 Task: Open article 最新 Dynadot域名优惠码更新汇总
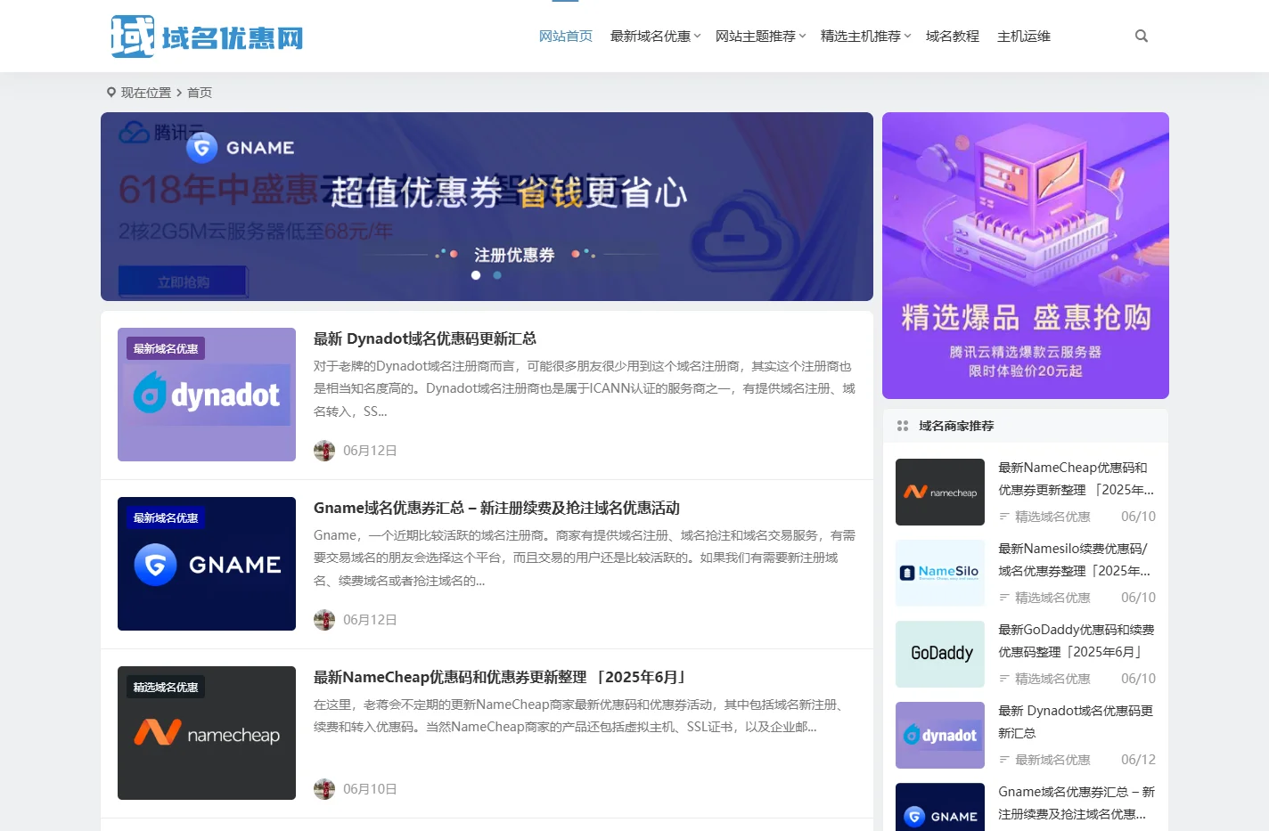(425, 338)
